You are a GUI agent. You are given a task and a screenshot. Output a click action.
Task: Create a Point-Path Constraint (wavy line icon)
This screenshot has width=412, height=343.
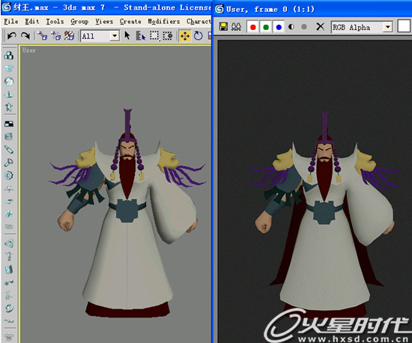[x=9, y=321]
